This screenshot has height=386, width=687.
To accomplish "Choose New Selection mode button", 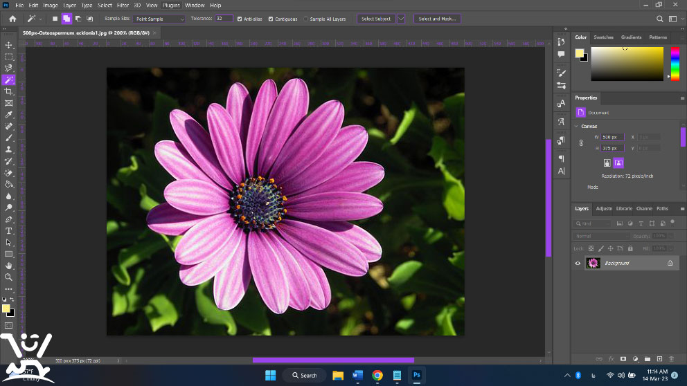I will [x=55, y=19].
